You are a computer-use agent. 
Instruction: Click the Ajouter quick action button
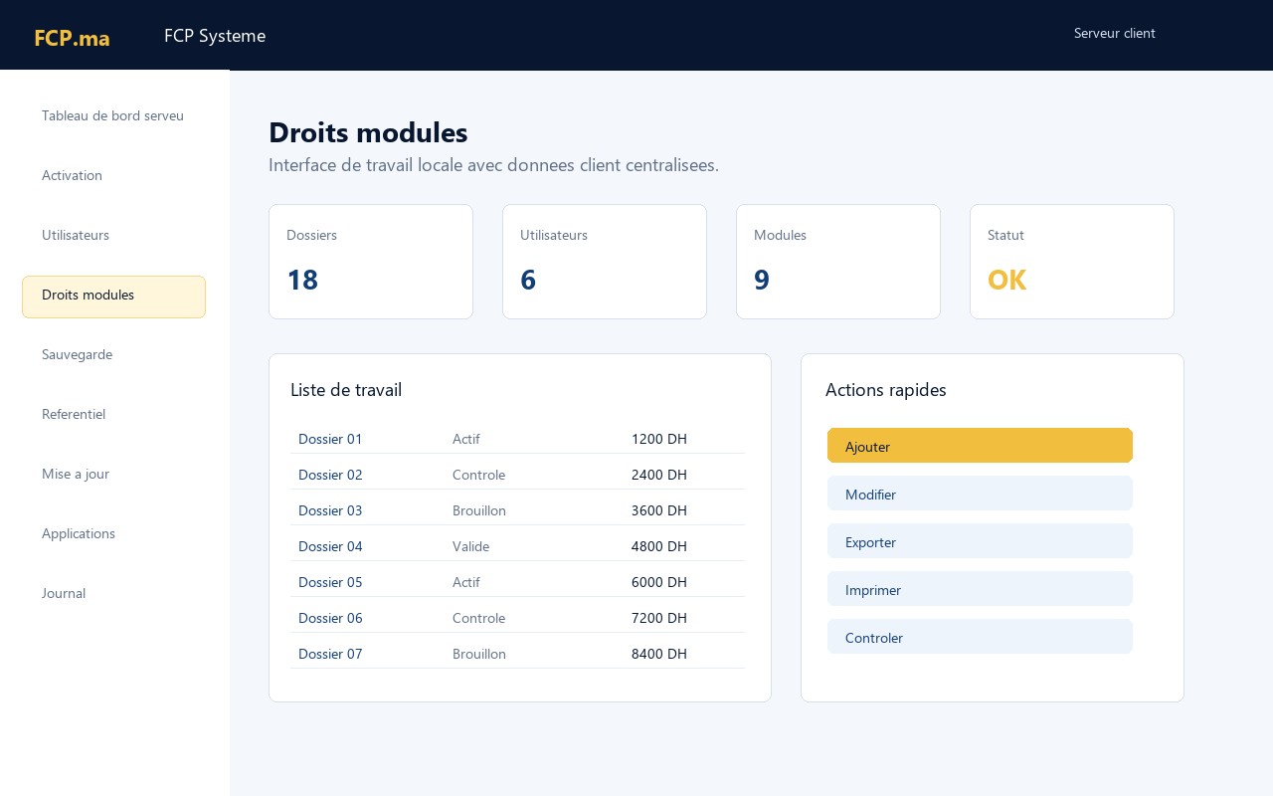980,446
